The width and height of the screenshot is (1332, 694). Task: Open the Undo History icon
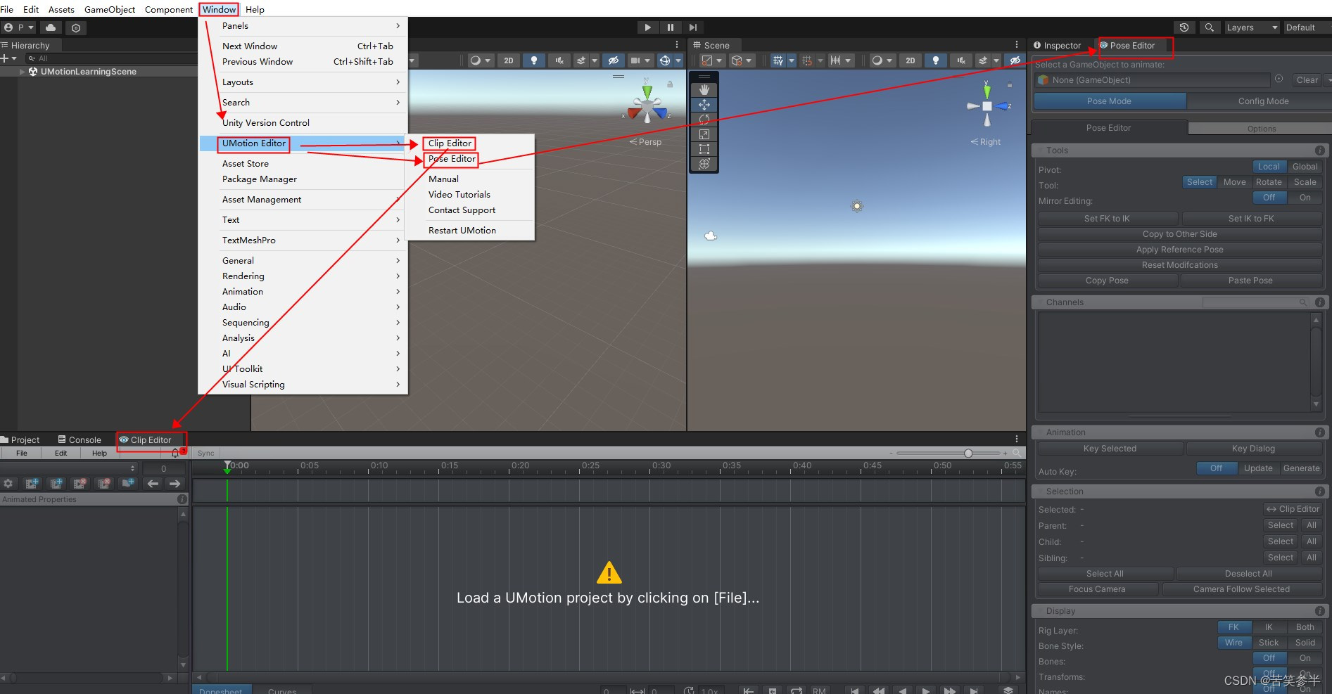click(x=1184, y=27)
